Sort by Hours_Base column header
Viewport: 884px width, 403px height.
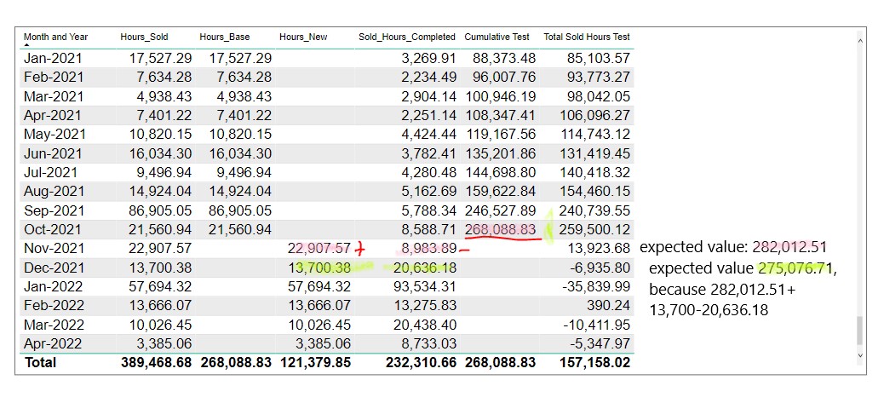224,37
